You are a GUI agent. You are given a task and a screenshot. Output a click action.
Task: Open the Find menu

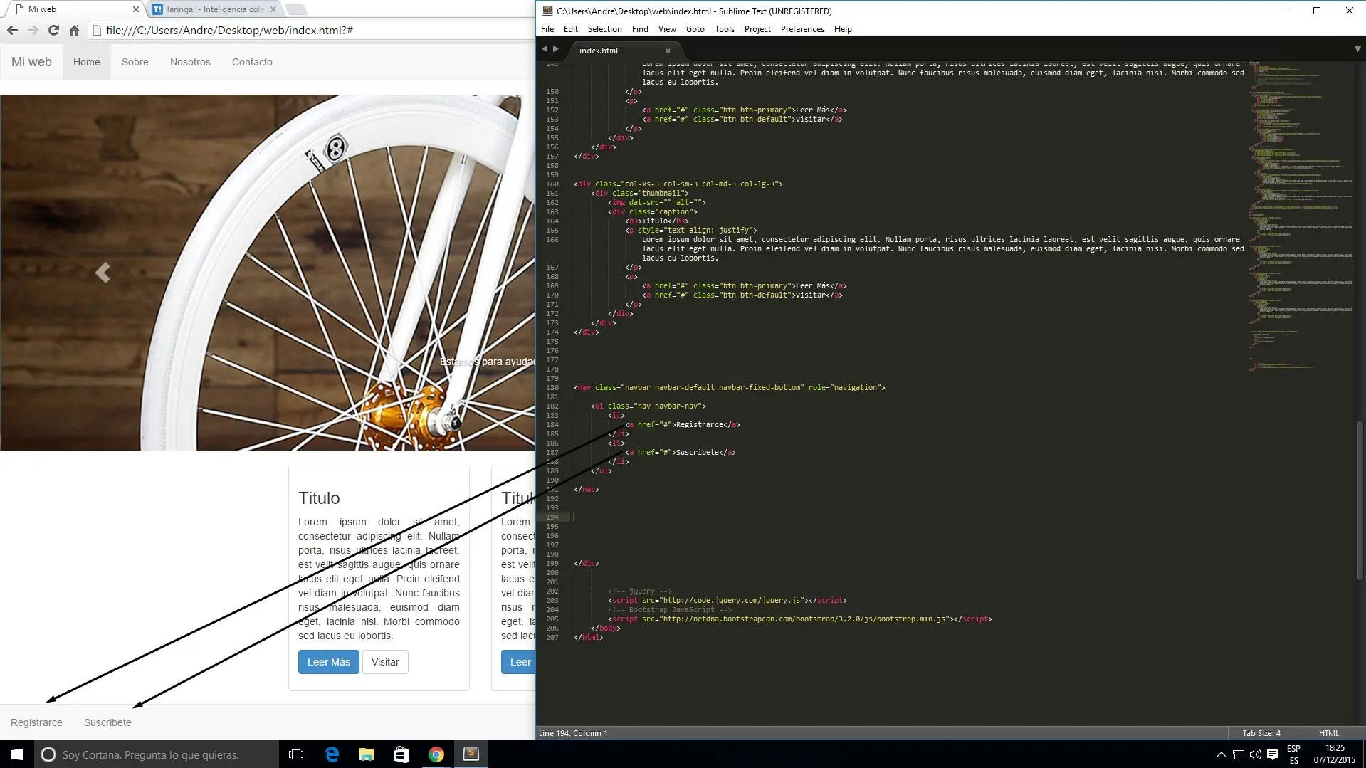tap(640, 29)
